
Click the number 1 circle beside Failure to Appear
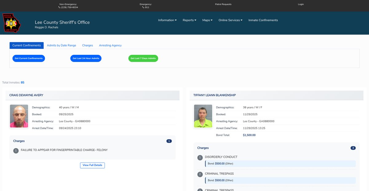[x=16, y=151]
